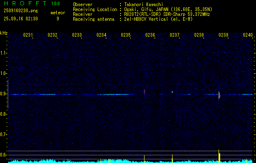
Task: Click the gray vertical bar beside 0.9
Action: tap(8, 94)
